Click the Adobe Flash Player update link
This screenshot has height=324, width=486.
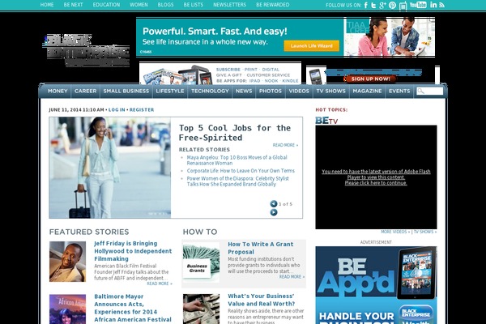[376, 177]
